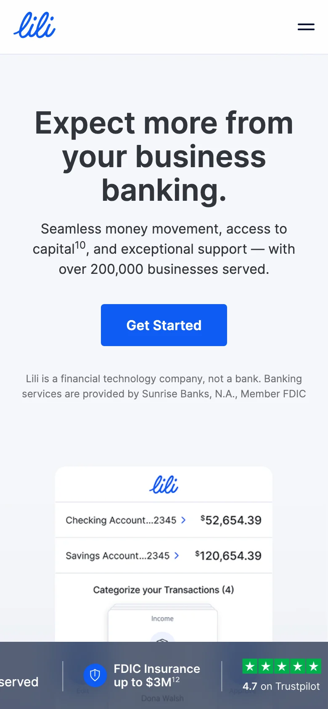This screenshot has height=709, width=328.
Task: Open the hamburger navigation menu
Action: coord(306,27)
